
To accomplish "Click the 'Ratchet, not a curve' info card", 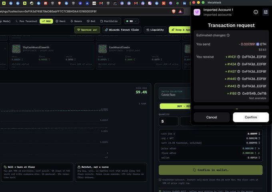I will (111, 172).
